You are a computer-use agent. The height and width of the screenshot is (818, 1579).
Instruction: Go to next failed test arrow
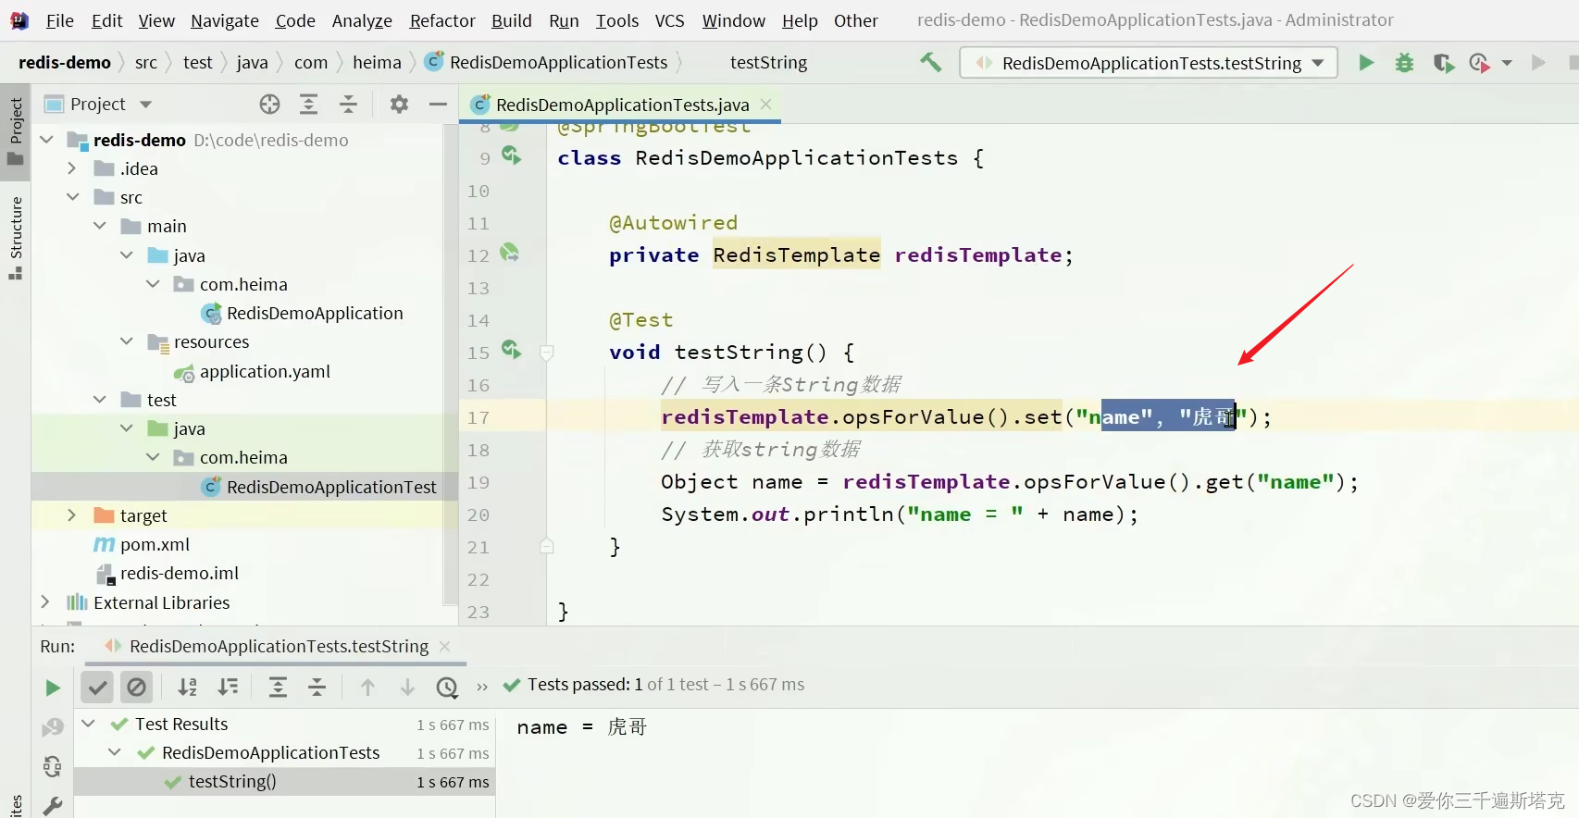pyautogui.click(x=407, y=687)
